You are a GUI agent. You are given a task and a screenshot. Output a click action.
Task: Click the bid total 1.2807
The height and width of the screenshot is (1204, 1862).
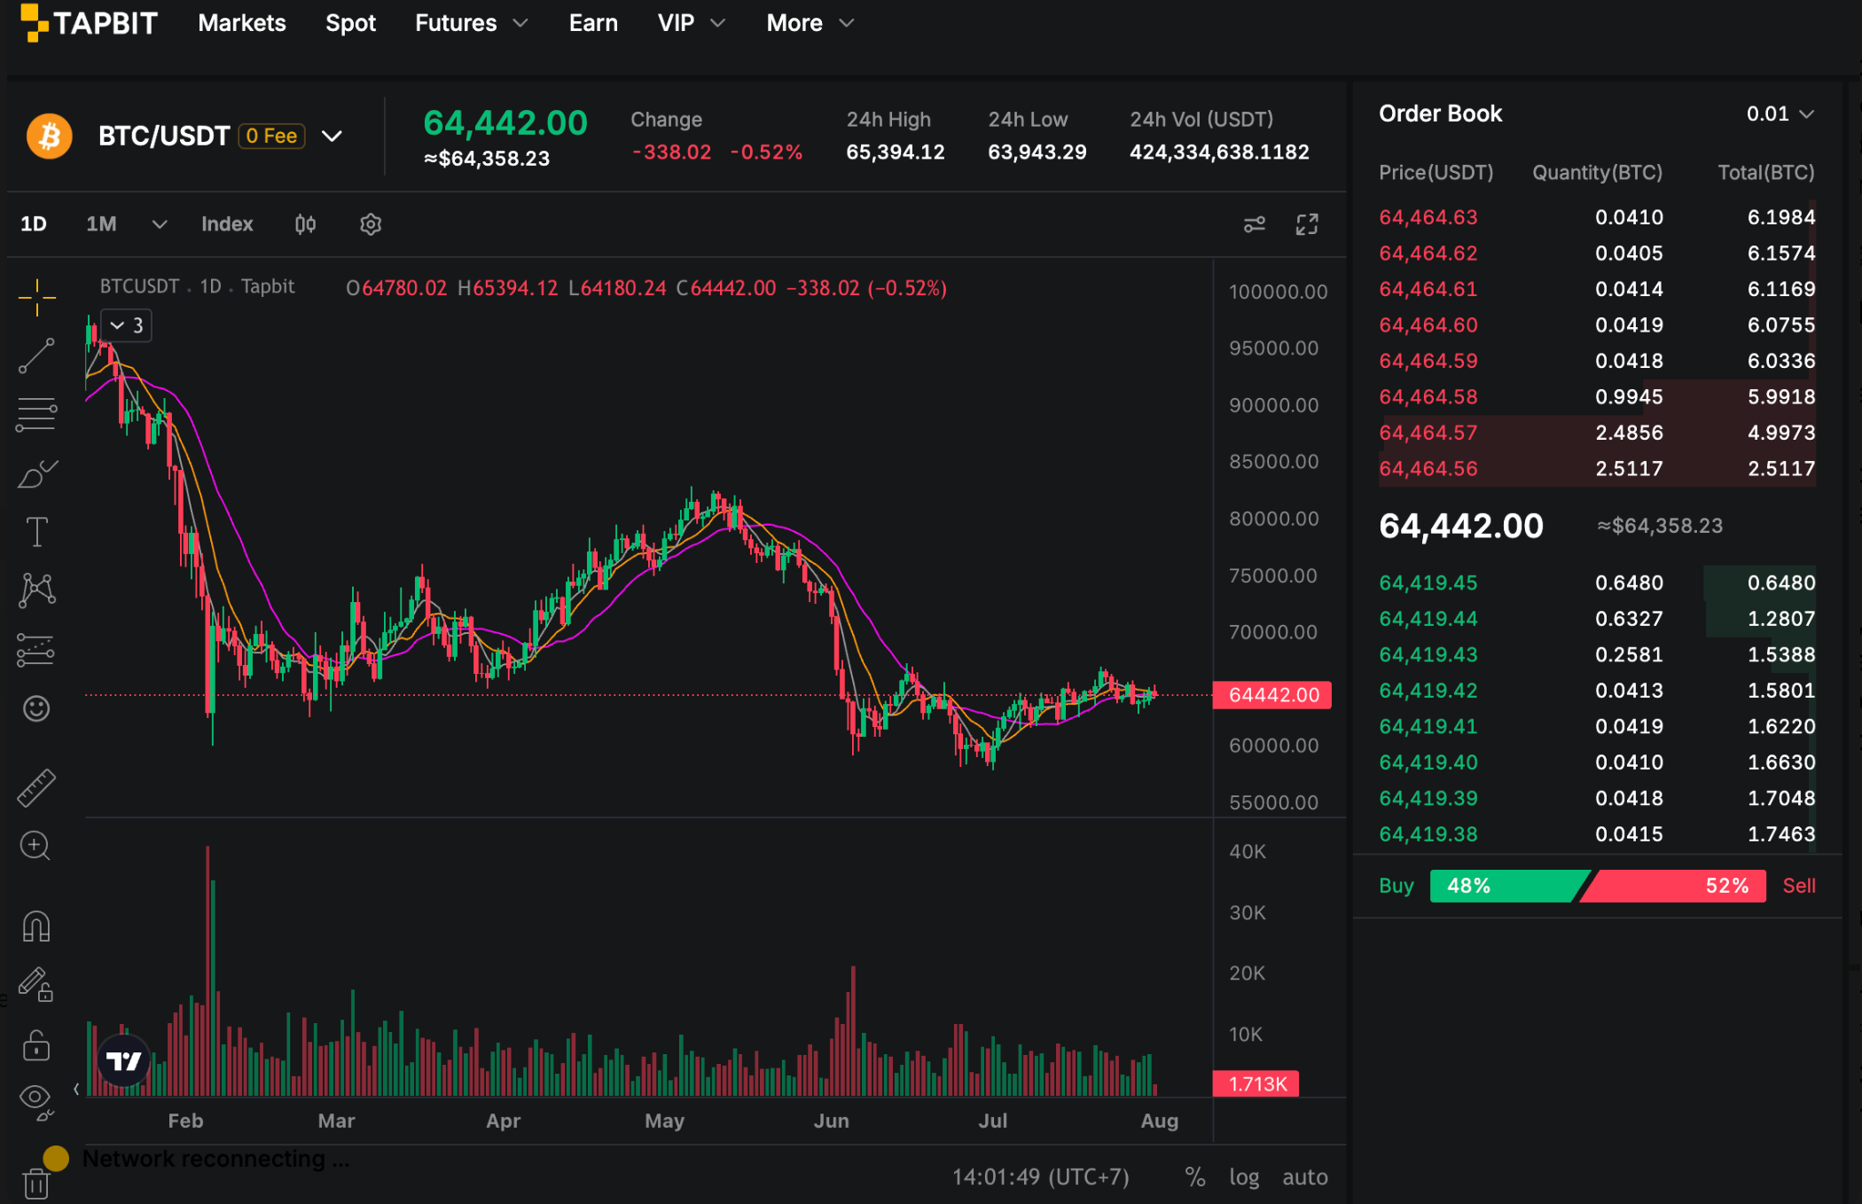[x=1781, y=618]
